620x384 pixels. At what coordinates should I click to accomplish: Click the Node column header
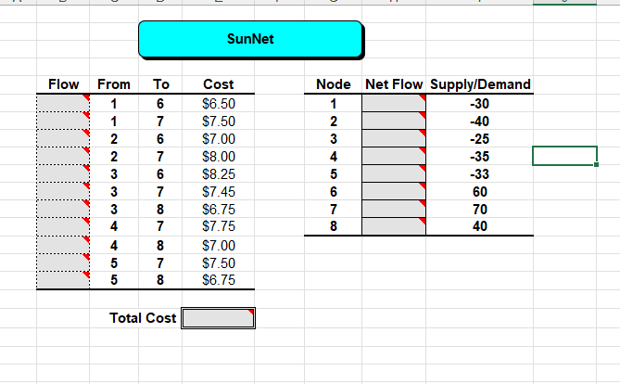(x=334, y=84)
